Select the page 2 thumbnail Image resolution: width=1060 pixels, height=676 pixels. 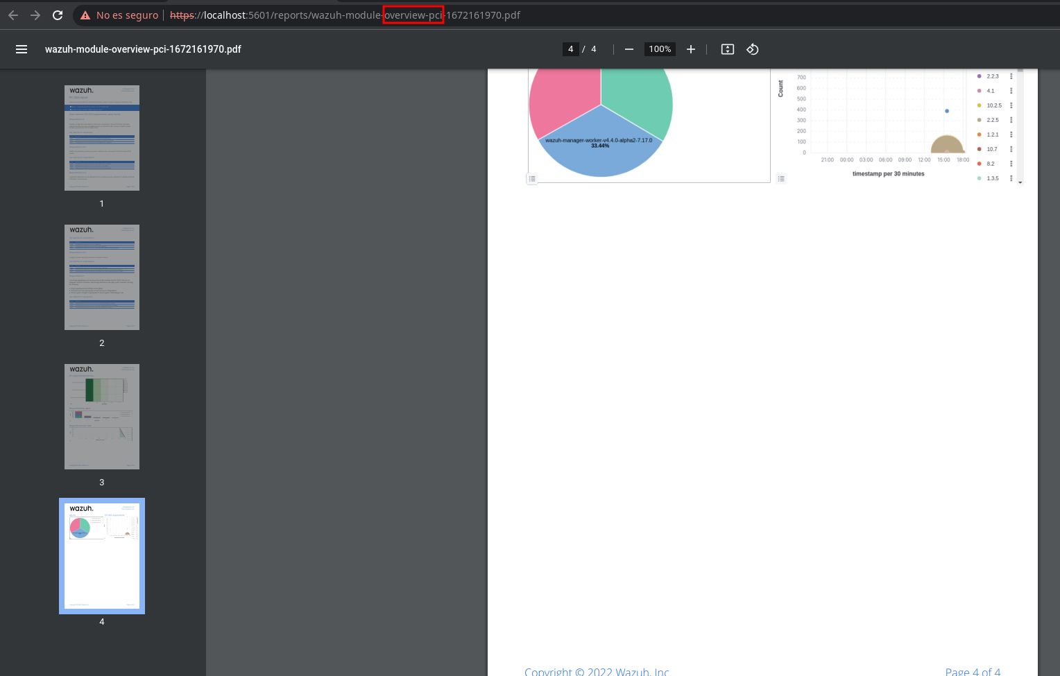point(101,277)
